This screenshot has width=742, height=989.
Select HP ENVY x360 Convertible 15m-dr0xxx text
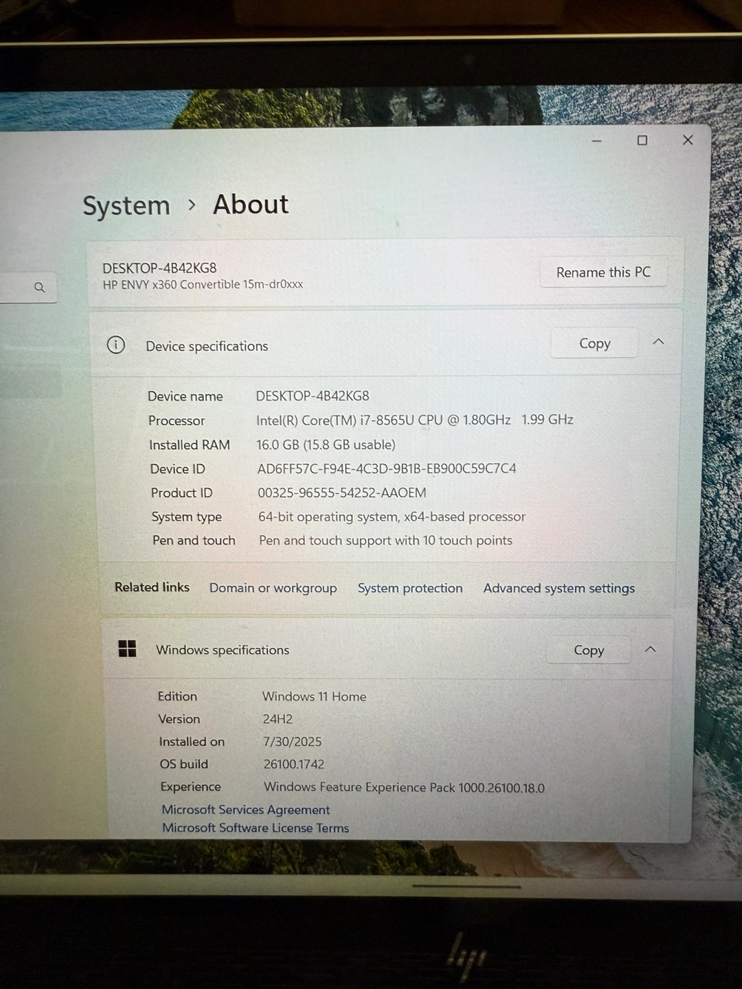(x=203, y=284)
